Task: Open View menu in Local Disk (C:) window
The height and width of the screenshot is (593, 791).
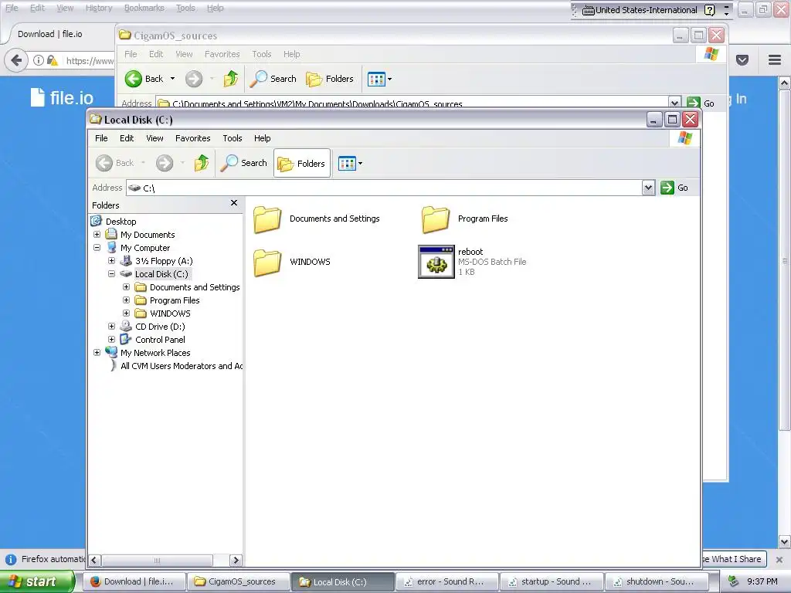Action: 154,138
